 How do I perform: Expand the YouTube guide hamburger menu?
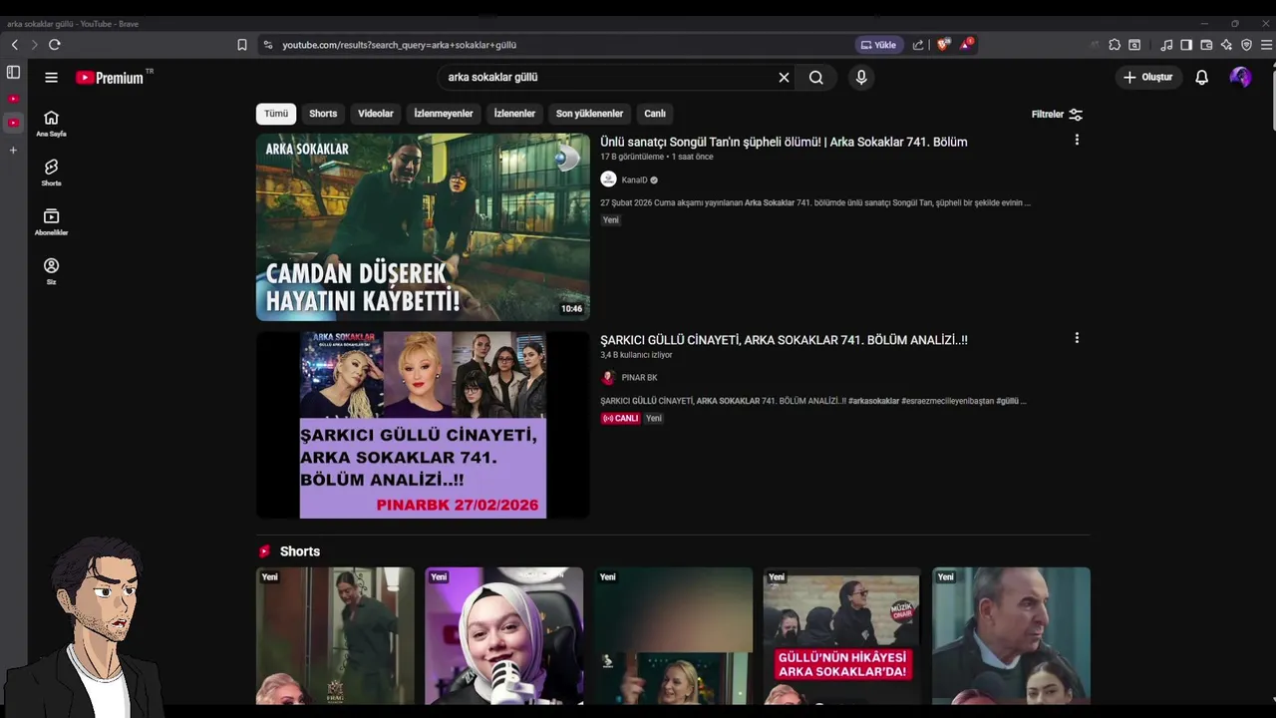(51, 77)
